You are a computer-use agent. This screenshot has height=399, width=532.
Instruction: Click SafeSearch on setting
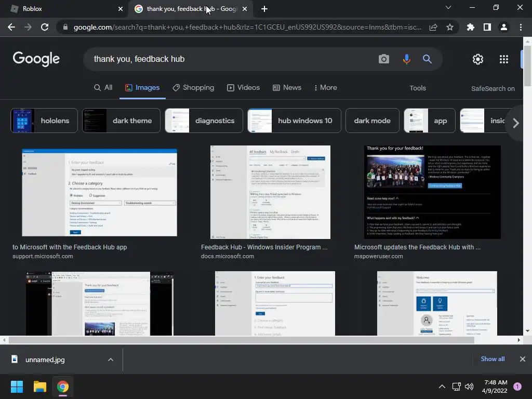(493, 88)
